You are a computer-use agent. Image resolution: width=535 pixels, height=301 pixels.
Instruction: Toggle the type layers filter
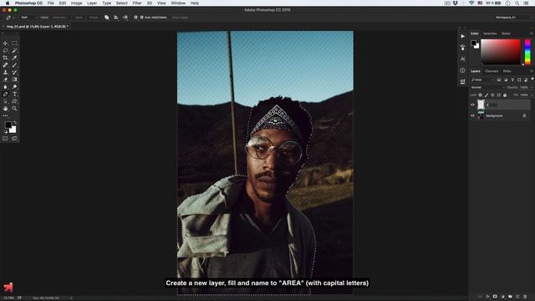[512, 79]
